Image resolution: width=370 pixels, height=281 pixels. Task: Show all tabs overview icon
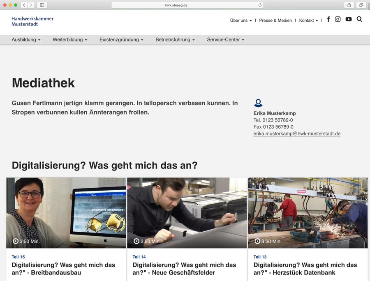coord(361,5)
